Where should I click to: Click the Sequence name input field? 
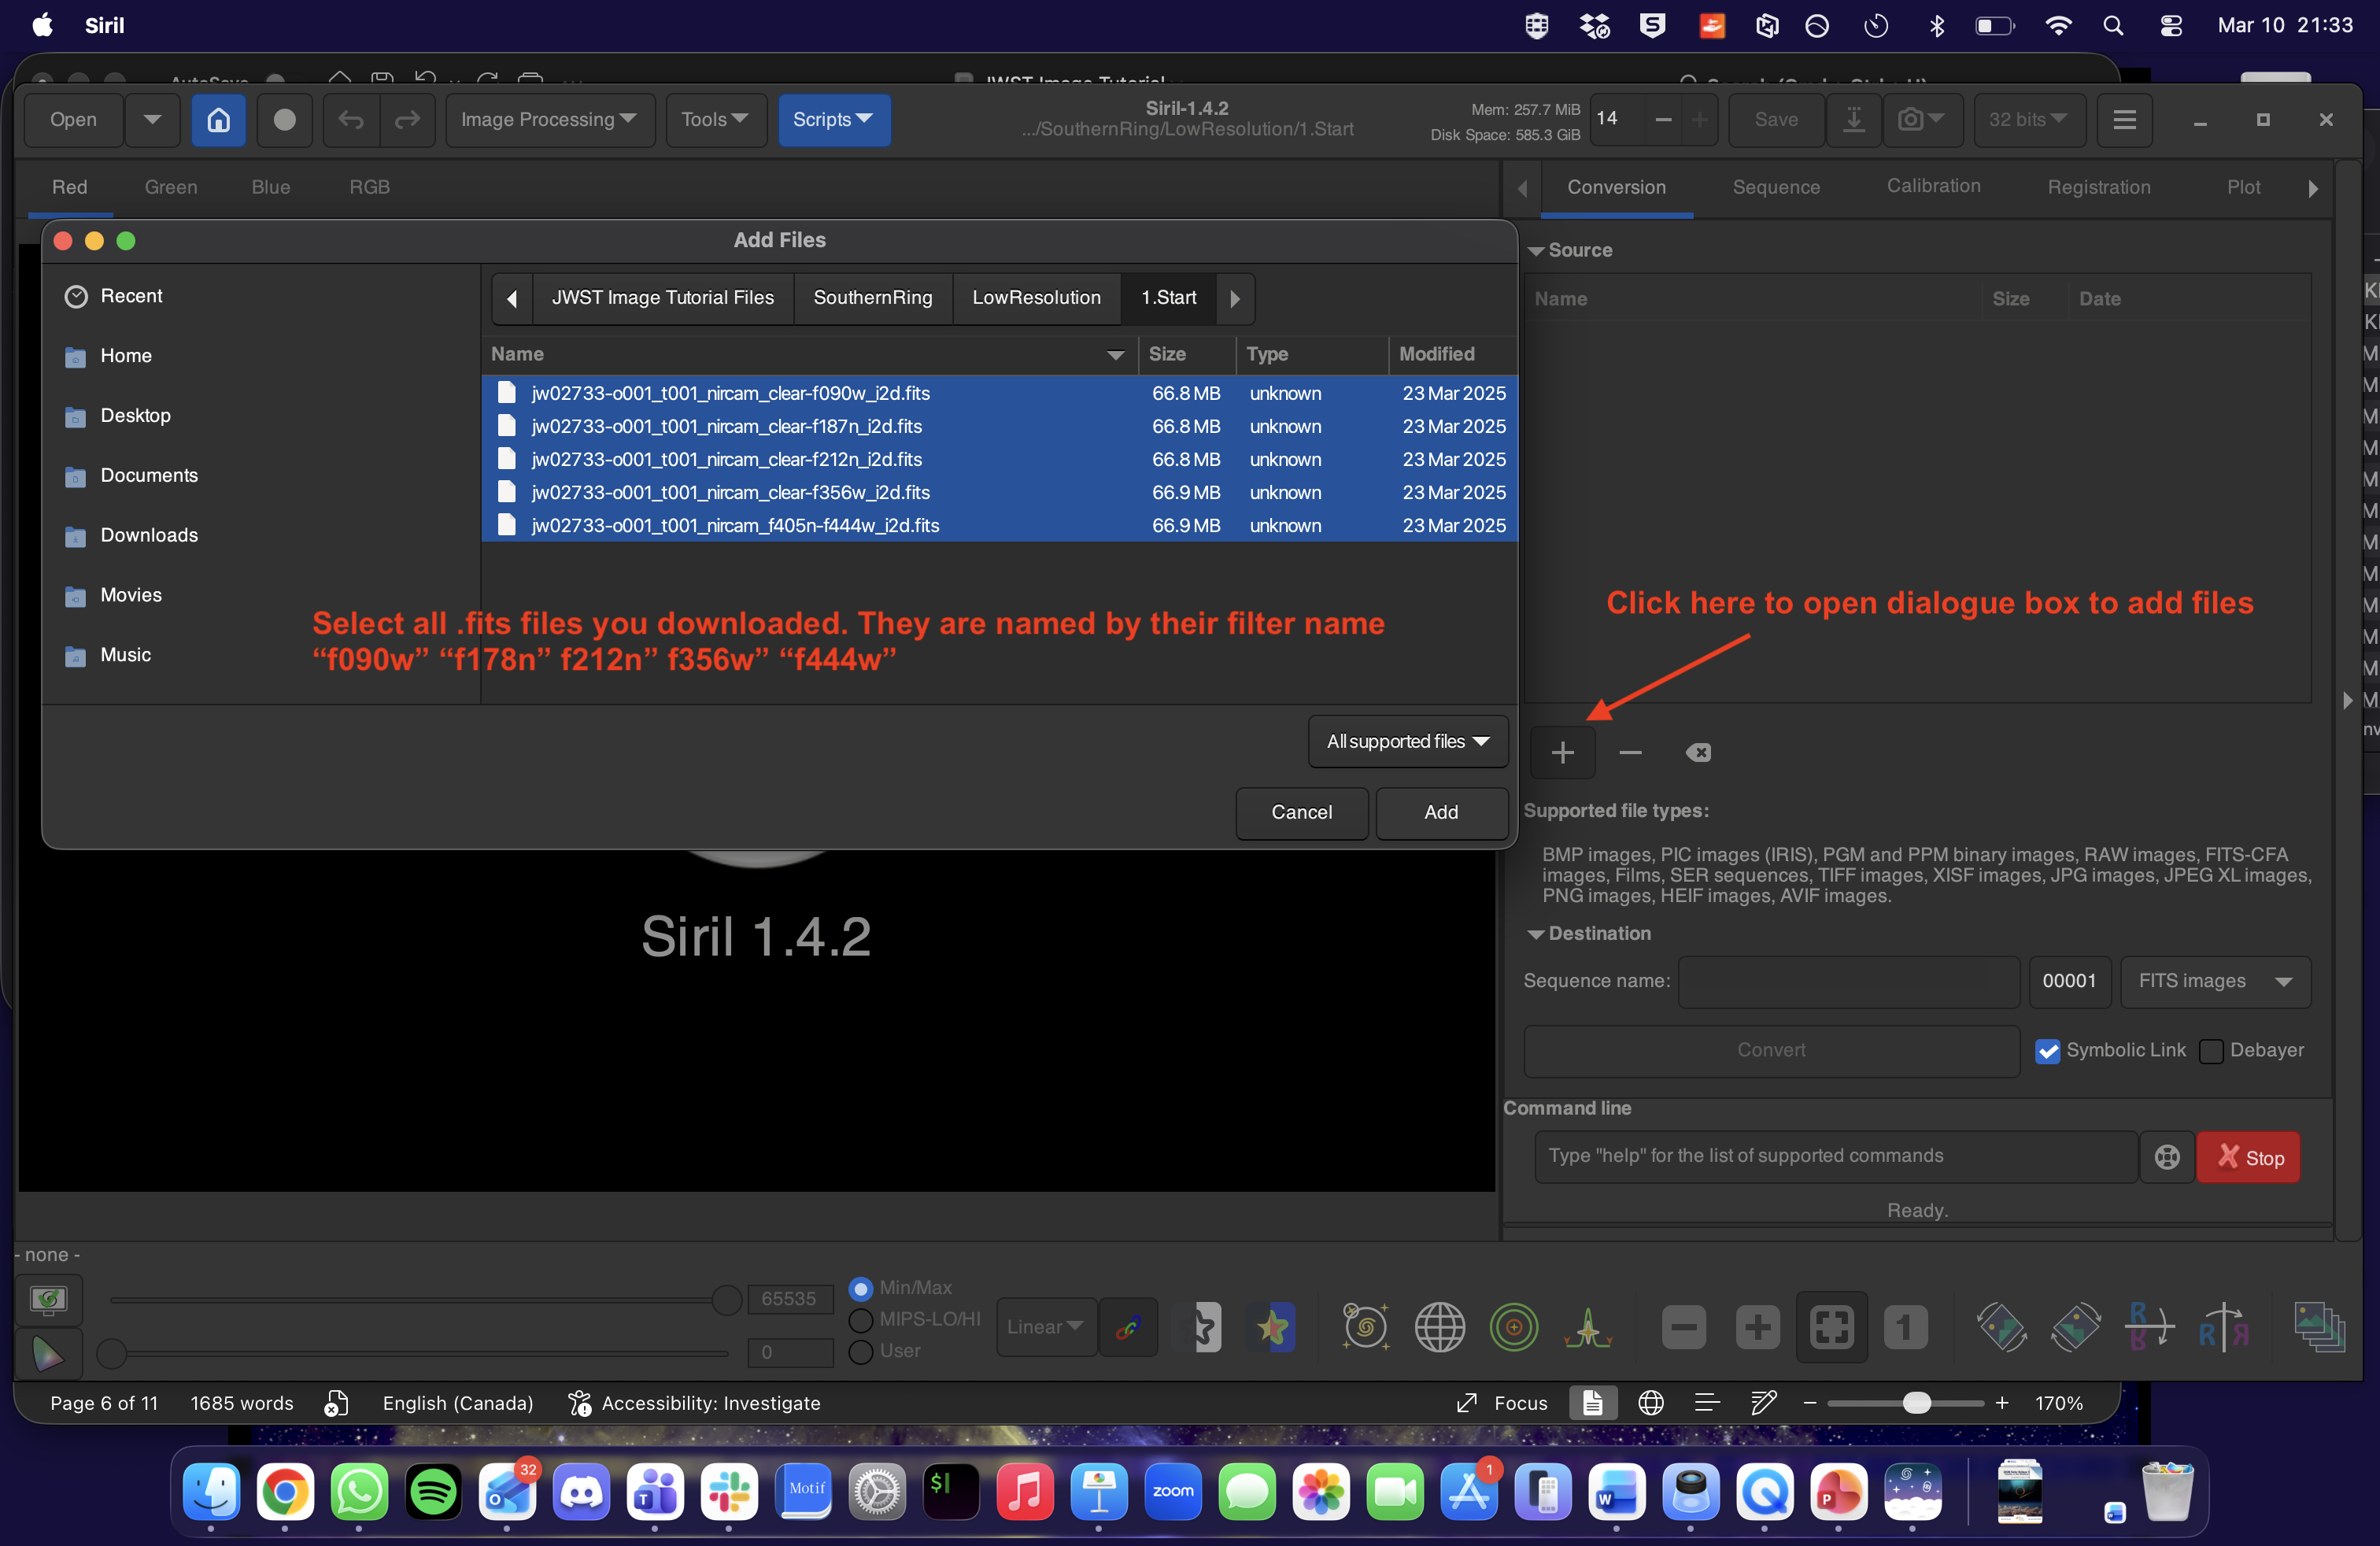(1848, 981)
